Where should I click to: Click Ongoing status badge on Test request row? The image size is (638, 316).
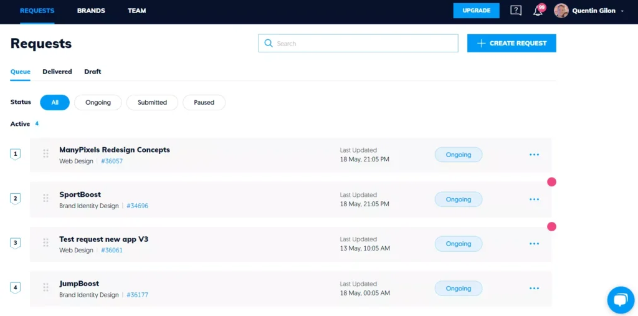459,244
